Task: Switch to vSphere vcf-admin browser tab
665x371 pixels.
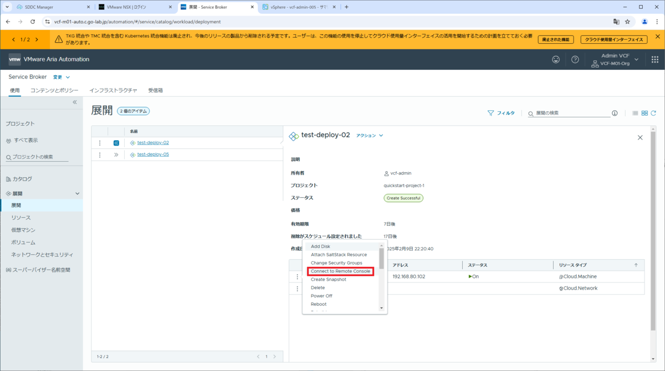Action: click(298, 7)
